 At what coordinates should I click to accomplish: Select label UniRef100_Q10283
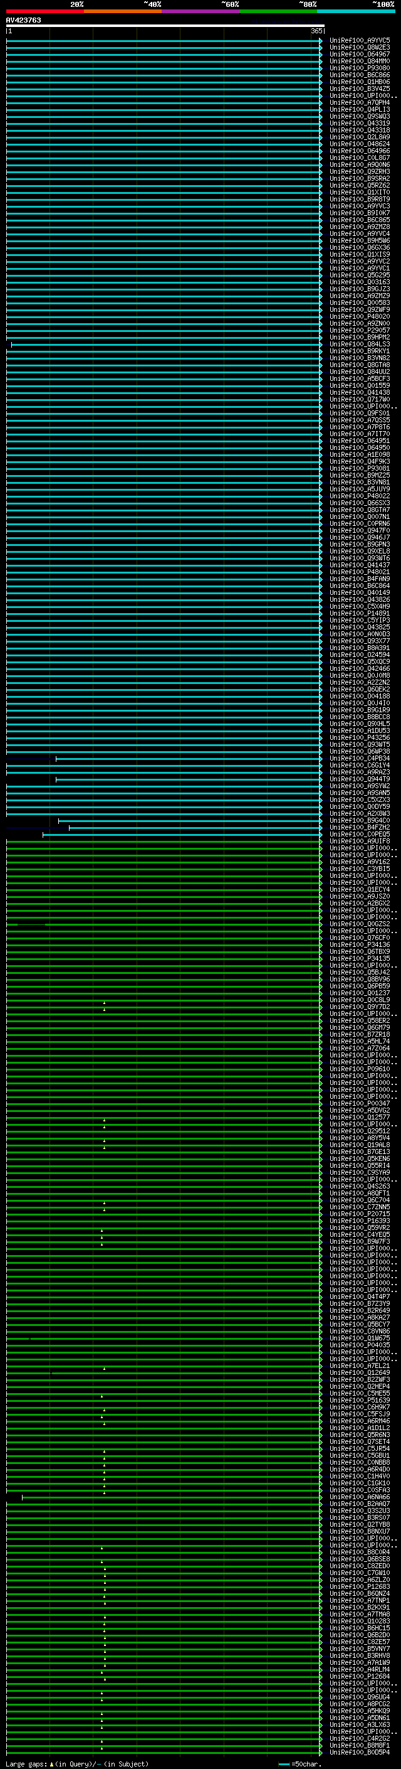pyautogui.click(x=360, y=1621)
